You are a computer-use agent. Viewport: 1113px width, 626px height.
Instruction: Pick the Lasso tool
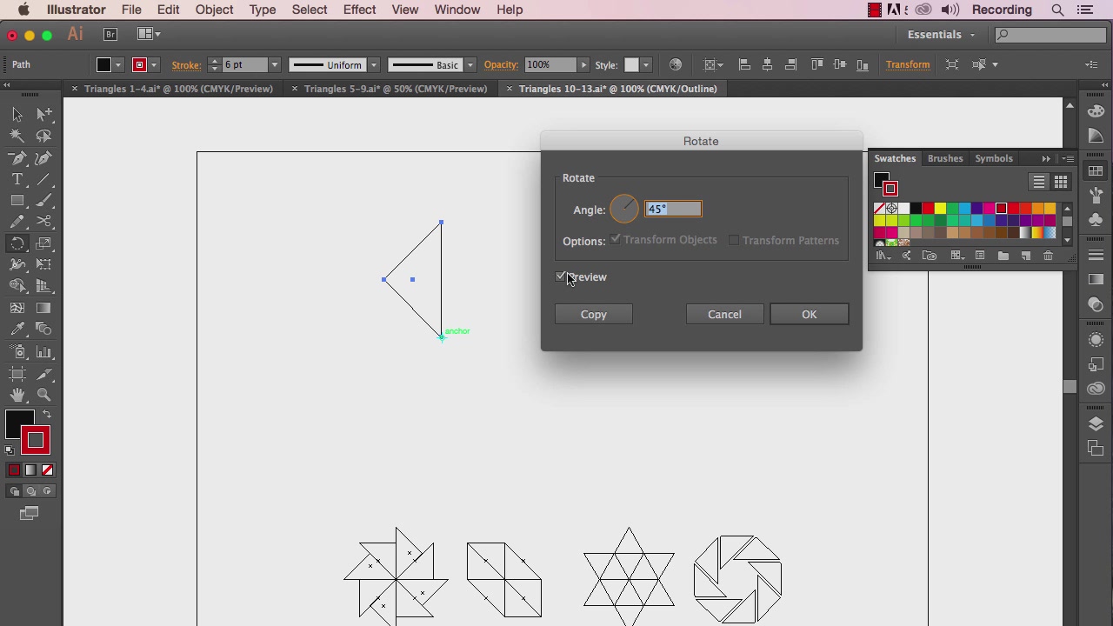(x=43, y=136)
